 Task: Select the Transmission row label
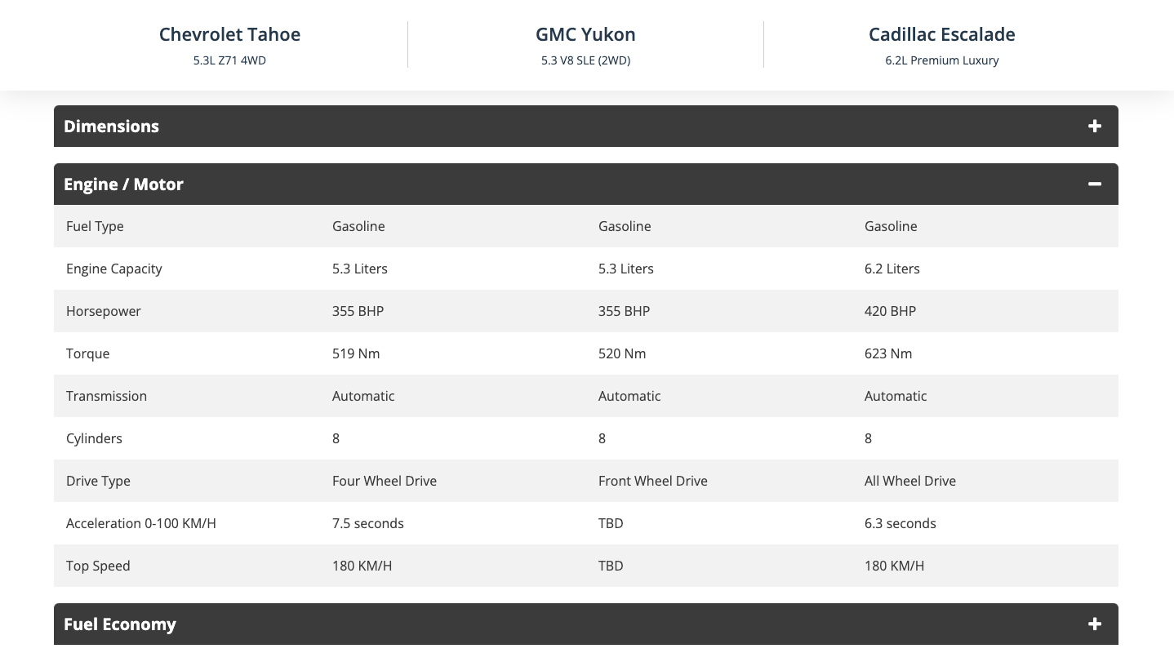[x=106, y=396]
